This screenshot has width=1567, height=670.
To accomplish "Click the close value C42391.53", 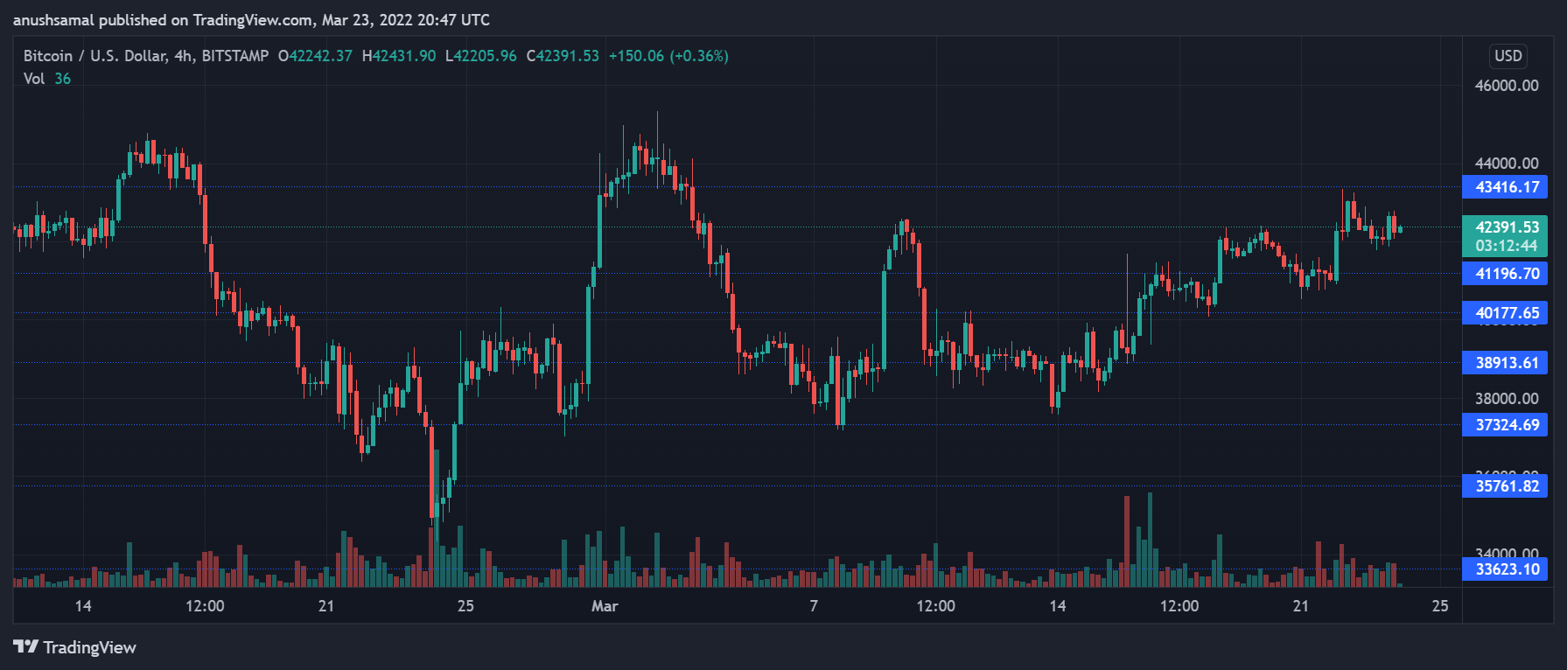I will (x=563, y=56).
